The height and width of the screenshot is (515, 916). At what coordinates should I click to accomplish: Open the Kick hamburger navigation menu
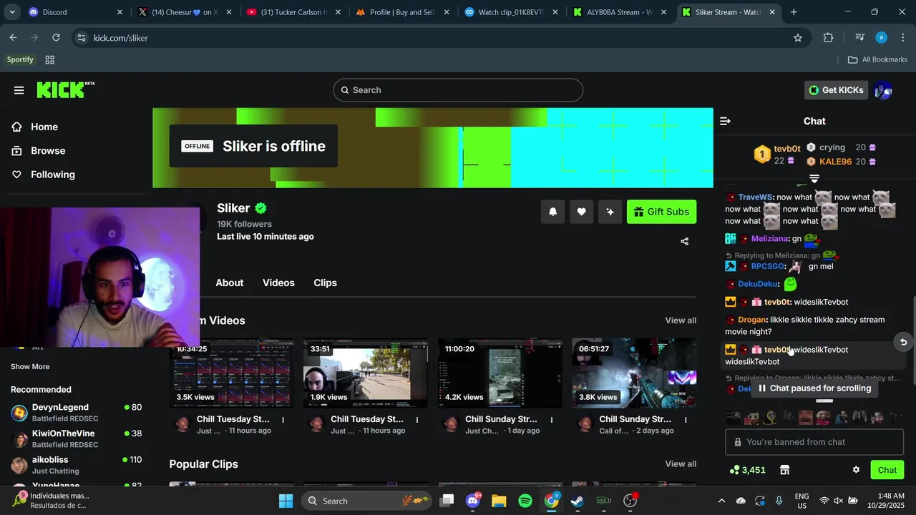click(19, 90)
